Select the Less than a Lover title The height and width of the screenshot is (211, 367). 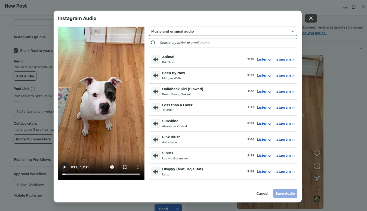tap(177, 105)
